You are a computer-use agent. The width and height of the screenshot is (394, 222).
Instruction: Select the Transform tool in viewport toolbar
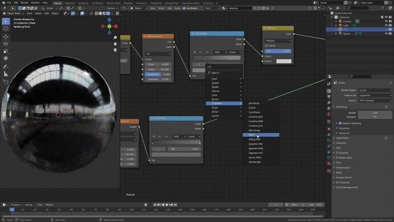(x=6, y=58)
